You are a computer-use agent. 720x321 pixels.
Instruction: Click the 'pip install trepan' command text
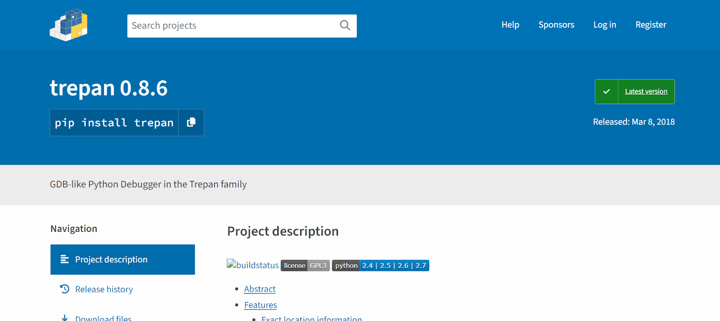(114, 122)
